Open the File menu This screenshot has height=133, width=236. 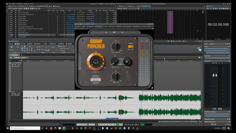click(10, 4)
